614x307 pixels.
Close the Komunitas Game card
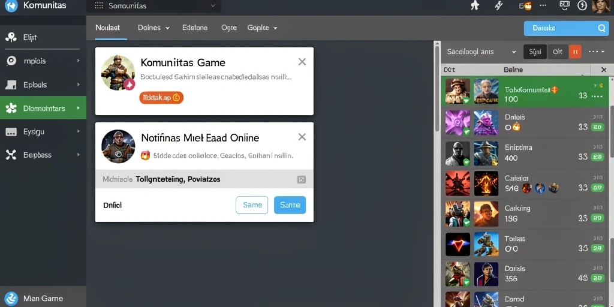point(302,62)
